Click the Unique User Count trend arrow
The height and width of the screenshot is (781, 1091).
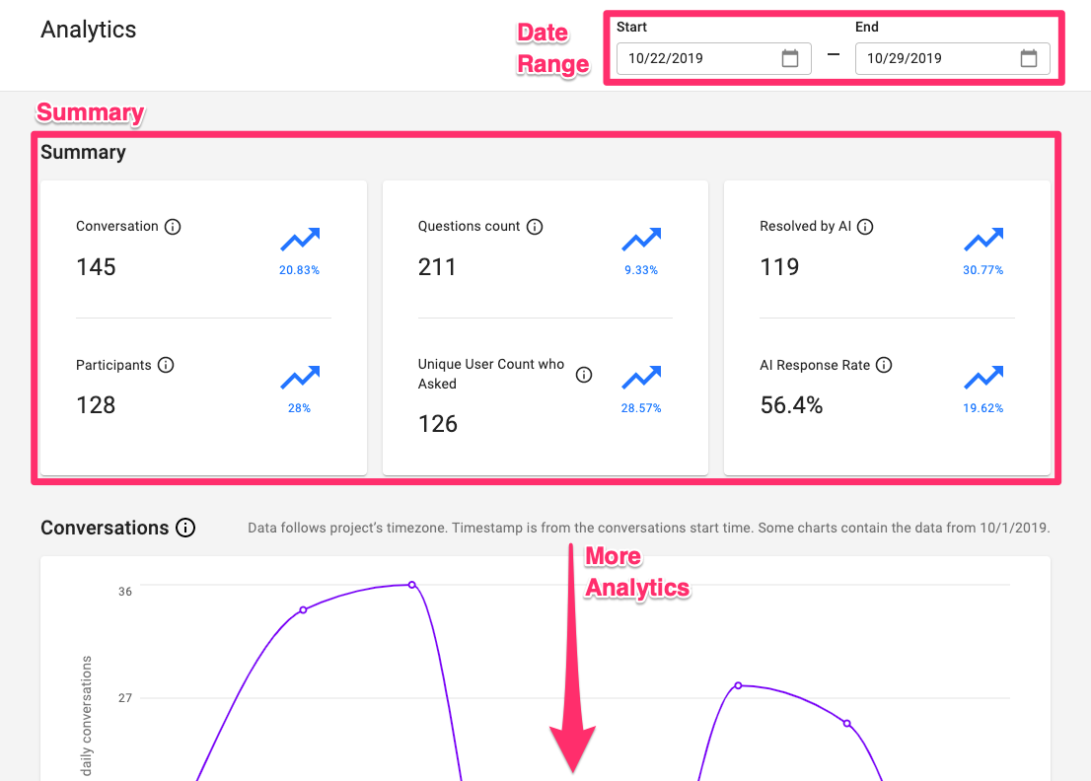click(641, 377)
